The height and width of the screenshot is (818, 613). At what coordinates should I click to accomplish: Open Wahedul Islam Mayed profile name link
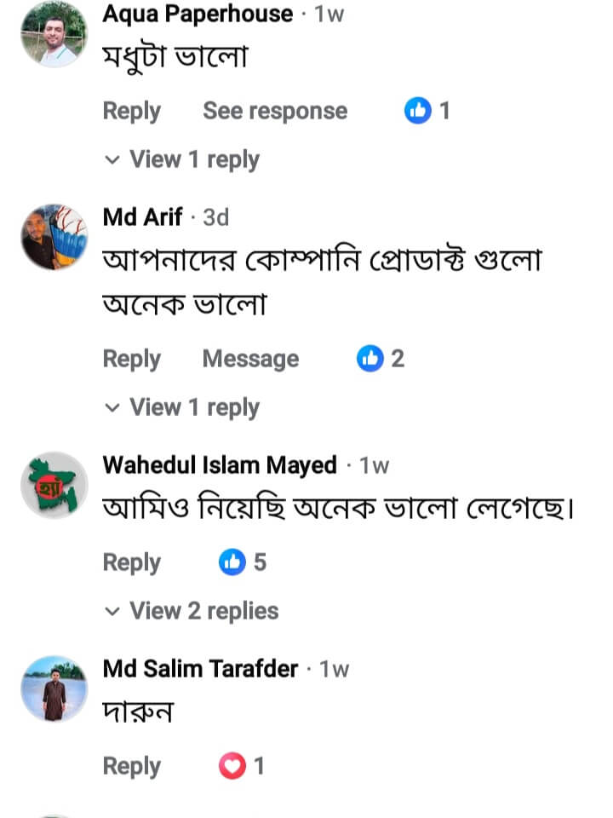(220, 465)
